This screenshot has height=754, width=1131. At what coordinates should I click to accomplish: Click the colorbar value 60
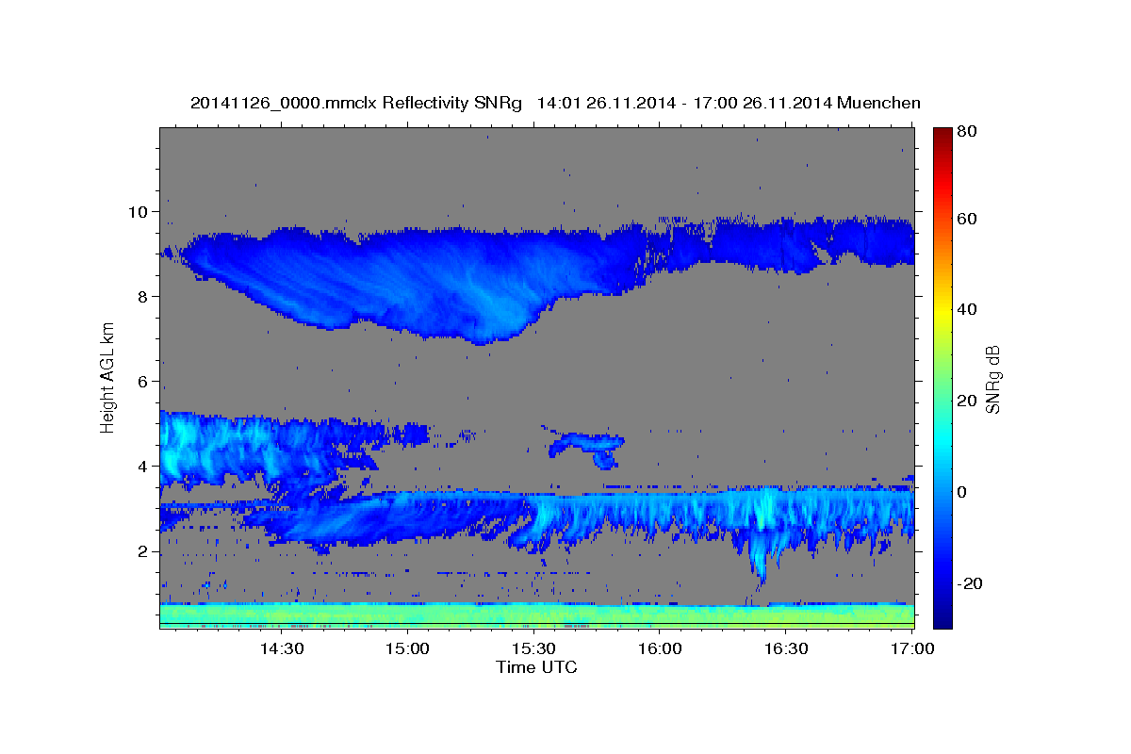[966, 219]
